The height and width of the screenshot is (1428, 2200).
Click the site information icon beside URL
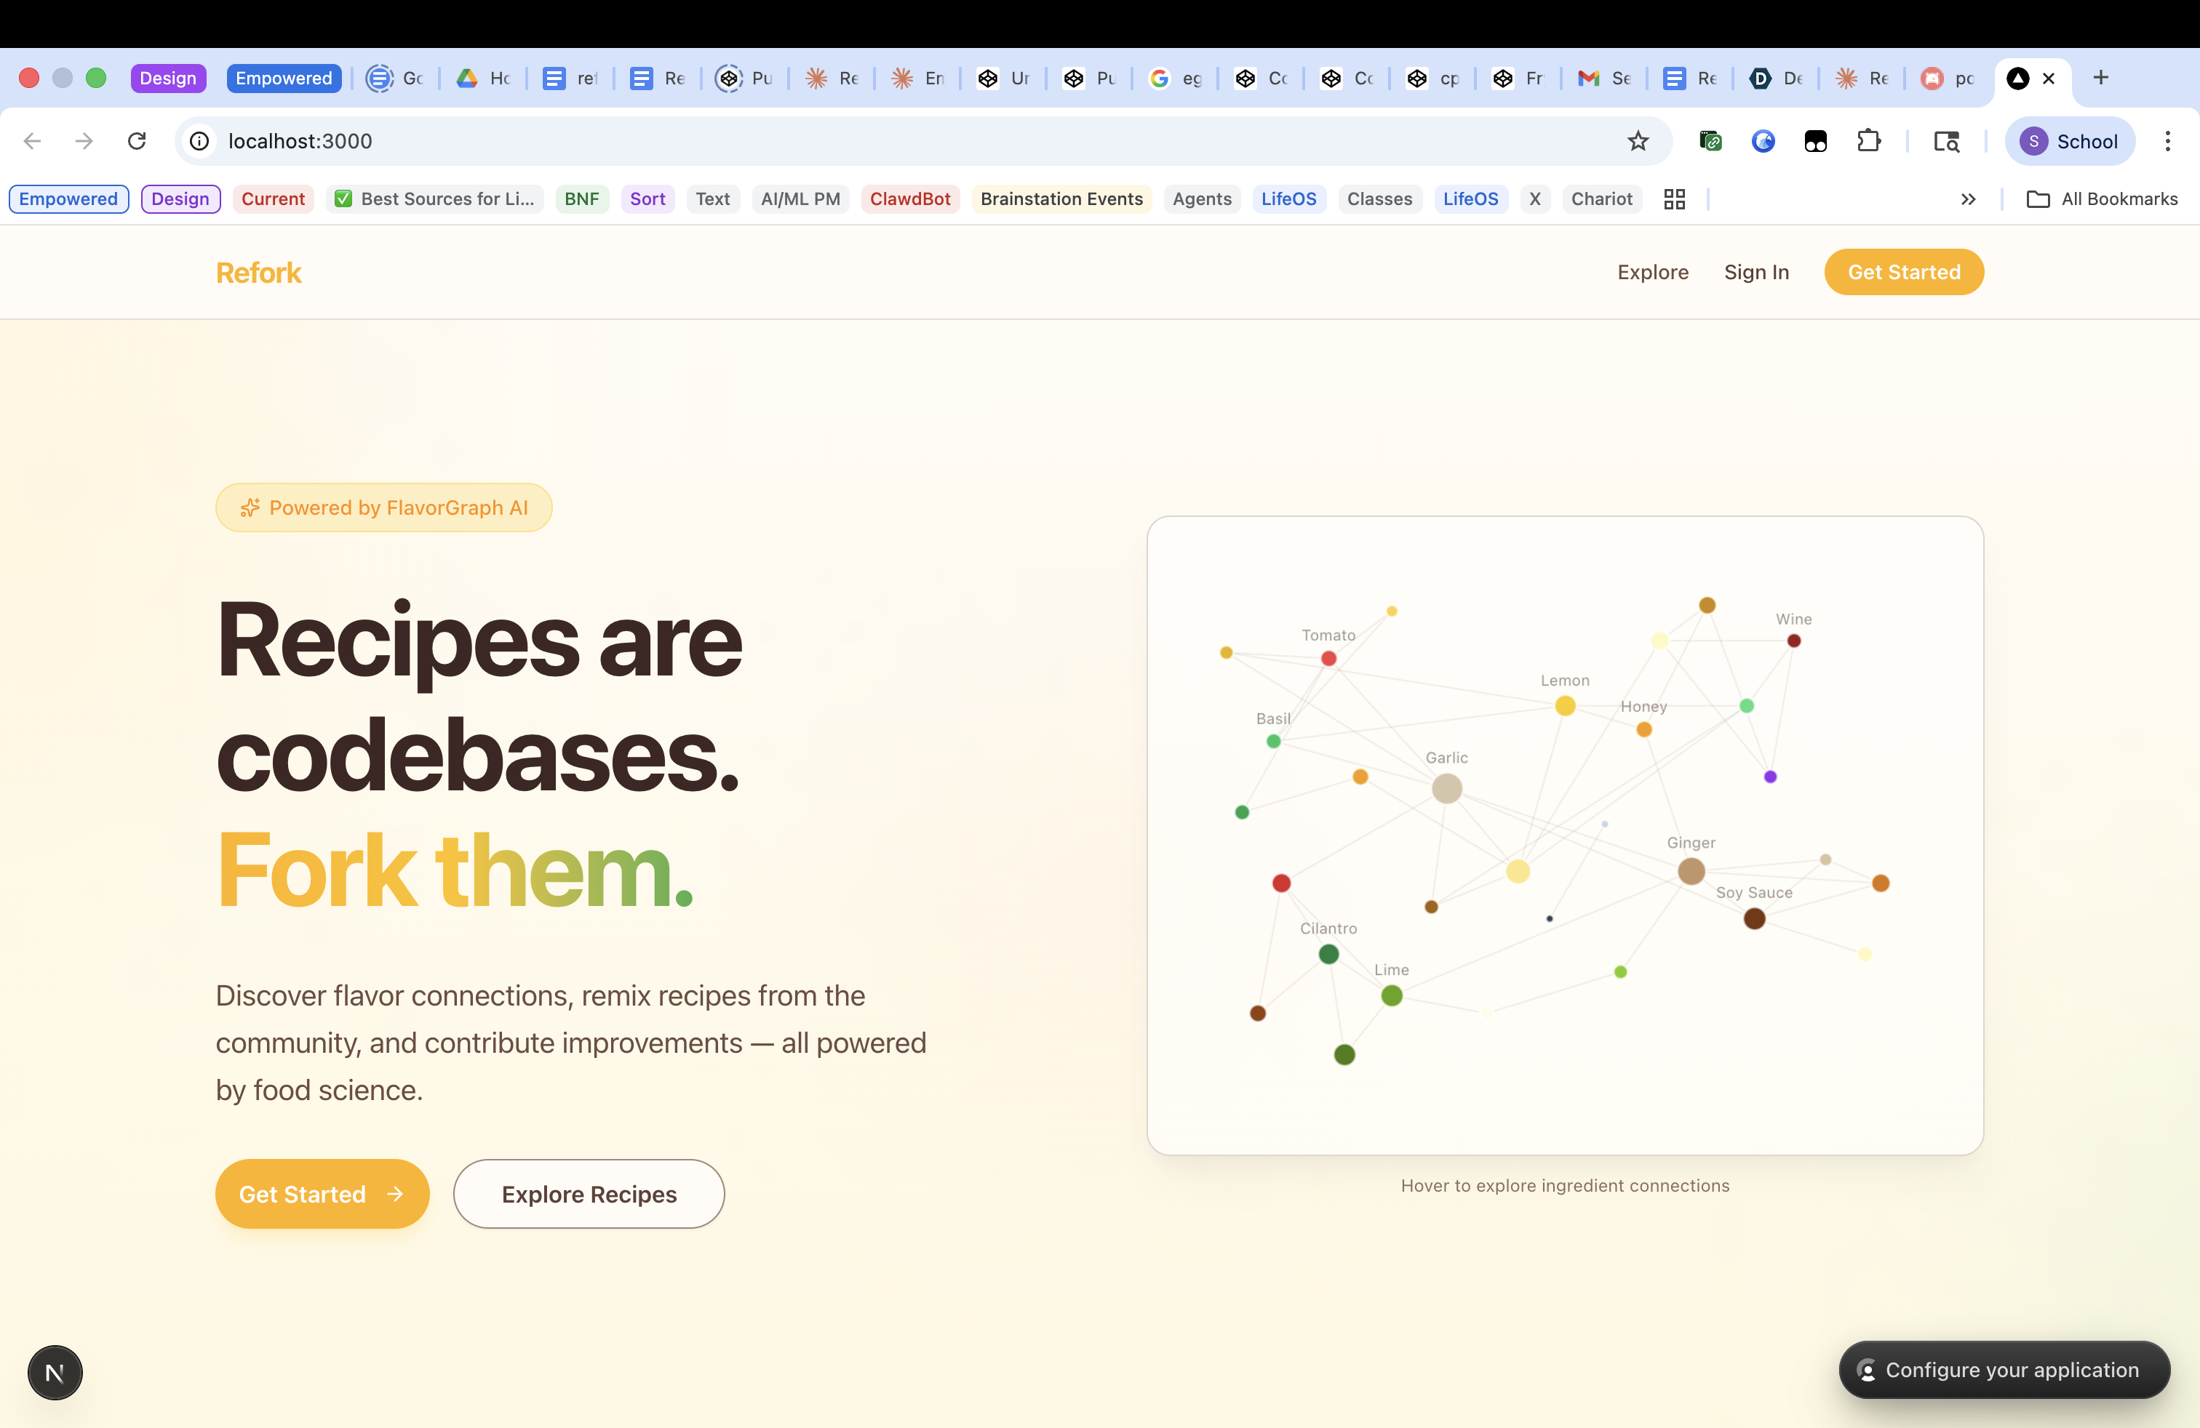click(x=199, y=140)
